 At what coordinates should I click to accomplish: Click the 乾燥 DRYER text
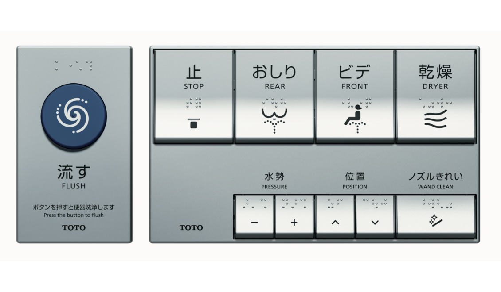click(435, 77)
